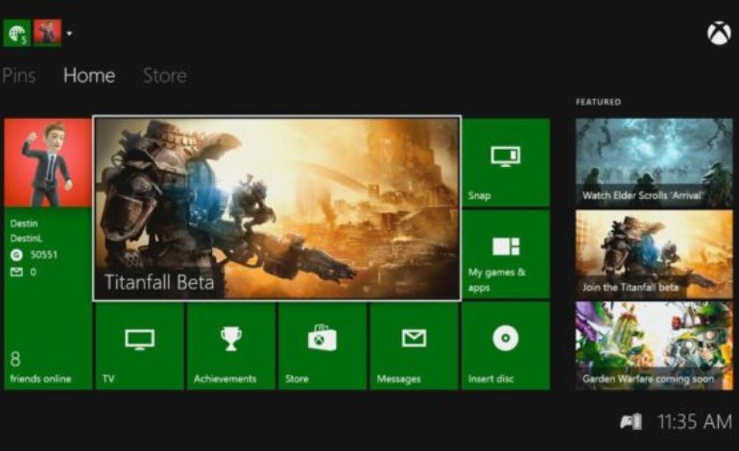Screen dimensions: 739x451
Task: Open Garden Warfare coming soon tile
Action: pos(654,345)
